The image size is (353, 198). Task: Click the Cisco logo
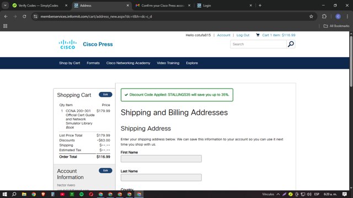[68, 44]
